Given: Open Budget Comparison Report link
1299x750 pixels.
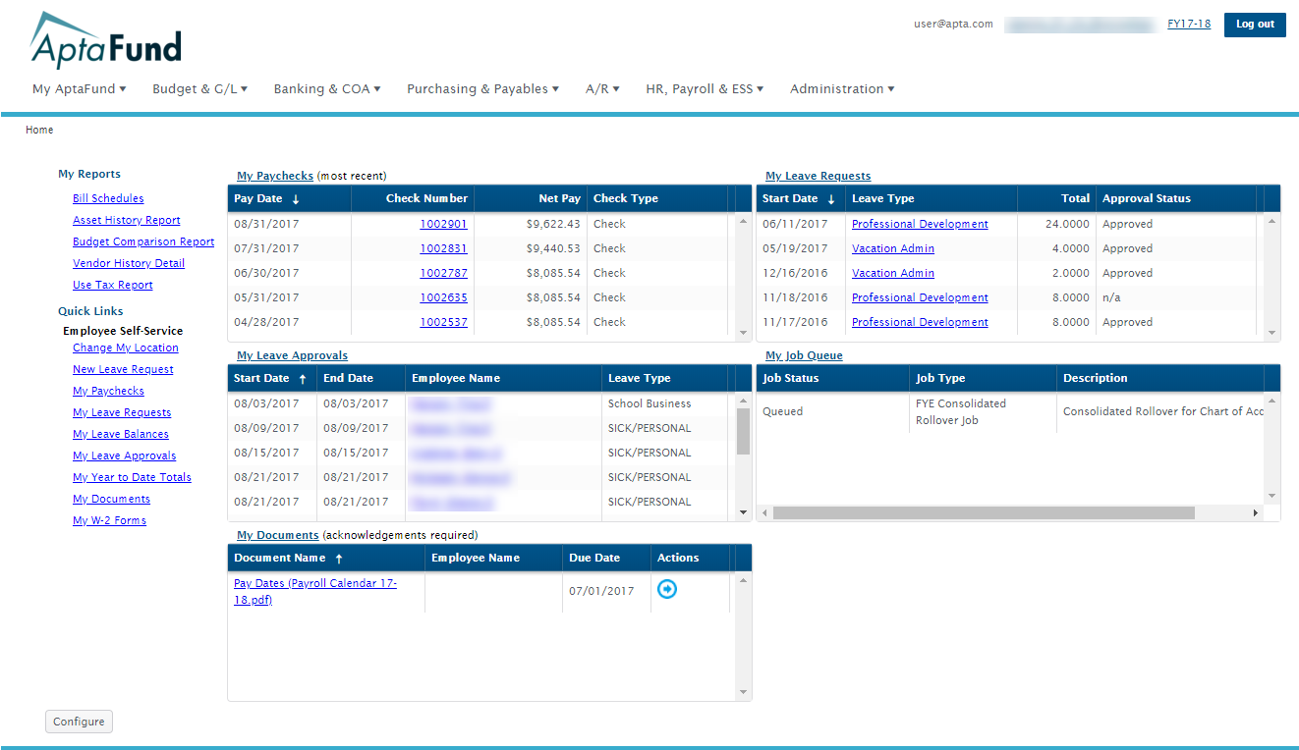Looking at the screenshot, I should coord(143,242).
